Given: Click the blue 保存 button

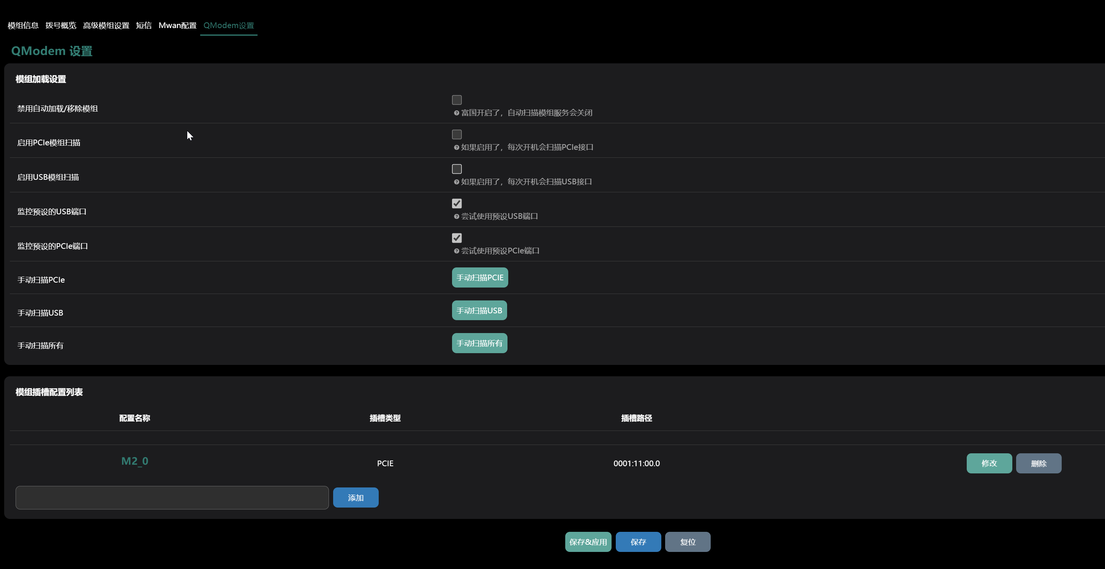Looking at the screenshot, I should click(638, 542).
